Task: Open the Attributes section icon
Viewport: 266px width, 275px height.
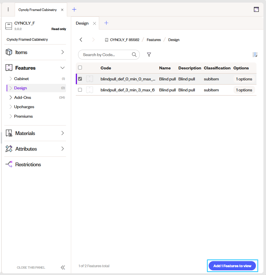Action: coord(9,149)
